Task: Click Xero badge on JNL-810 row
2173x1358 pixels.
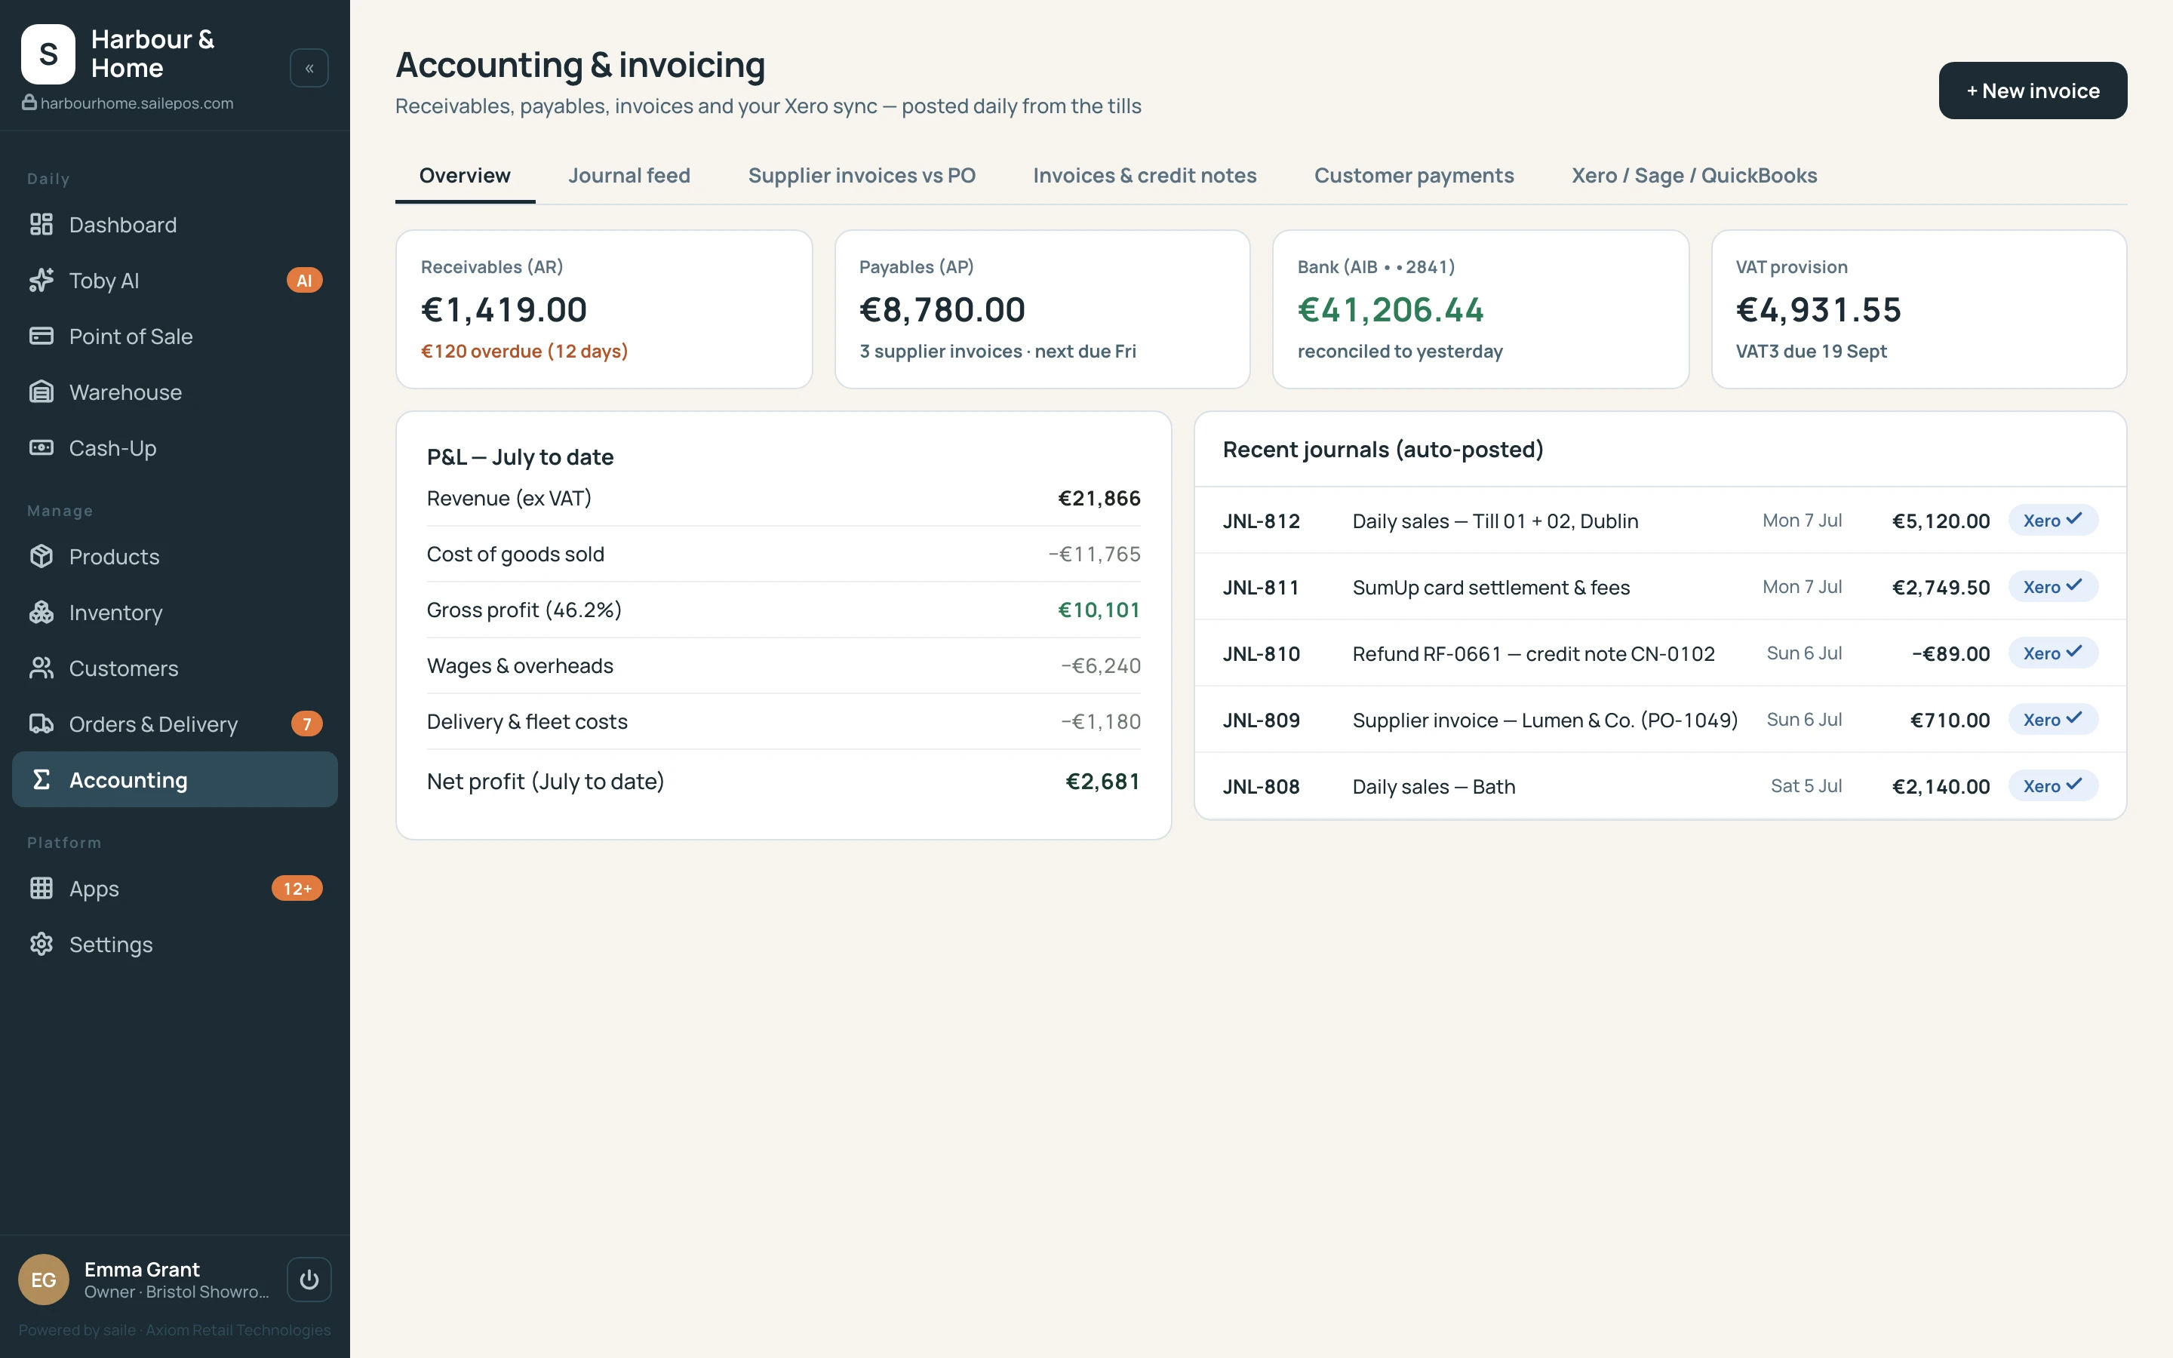Action: (2053, 653)
